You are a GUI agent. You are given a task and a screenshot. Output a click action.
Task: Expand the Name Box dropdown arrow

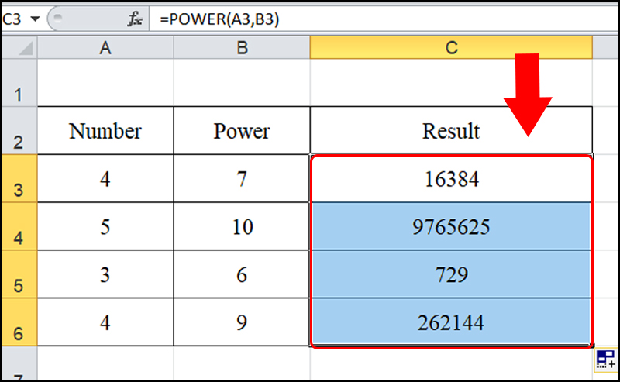point(35,19)
